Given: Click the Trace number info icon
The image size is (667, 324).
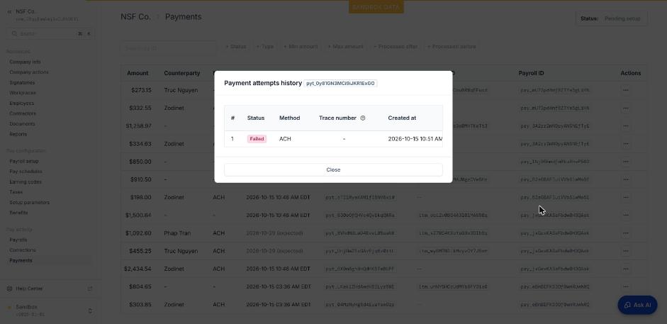Looking at the screenshot, I should point(363,118).
